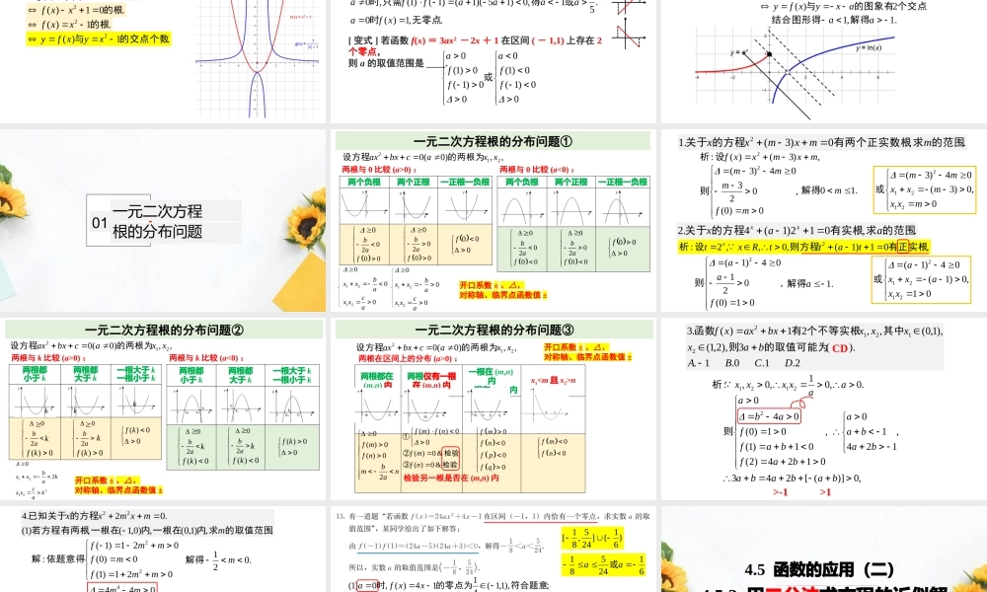This screenshot has height=592, width=987.
Task: Open the slide with problem 1 about two positive roots
Action: pyautogui.click(x=824, y=220)
